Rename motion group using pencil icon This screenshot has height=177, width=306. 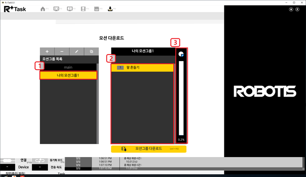point(76,52)
